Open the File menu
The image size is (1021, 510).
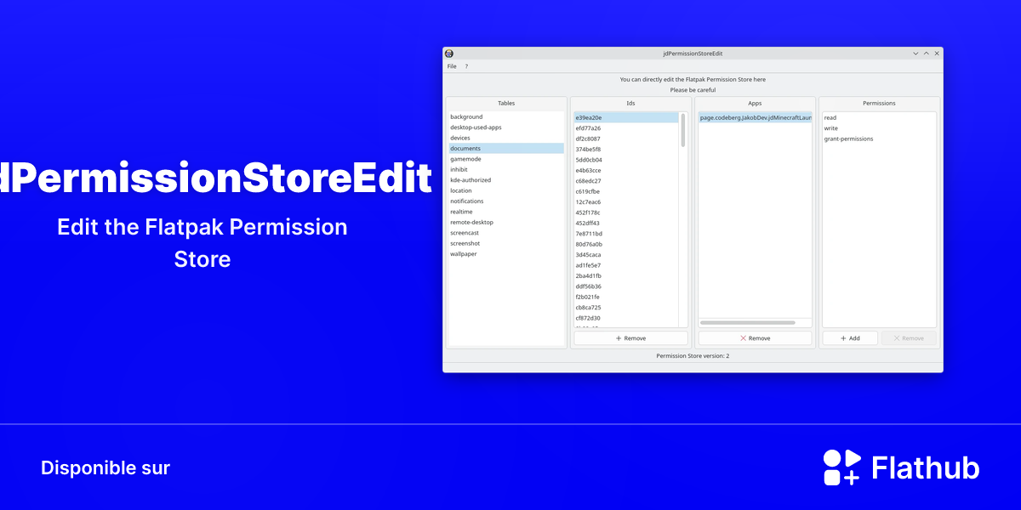[452, 66]
